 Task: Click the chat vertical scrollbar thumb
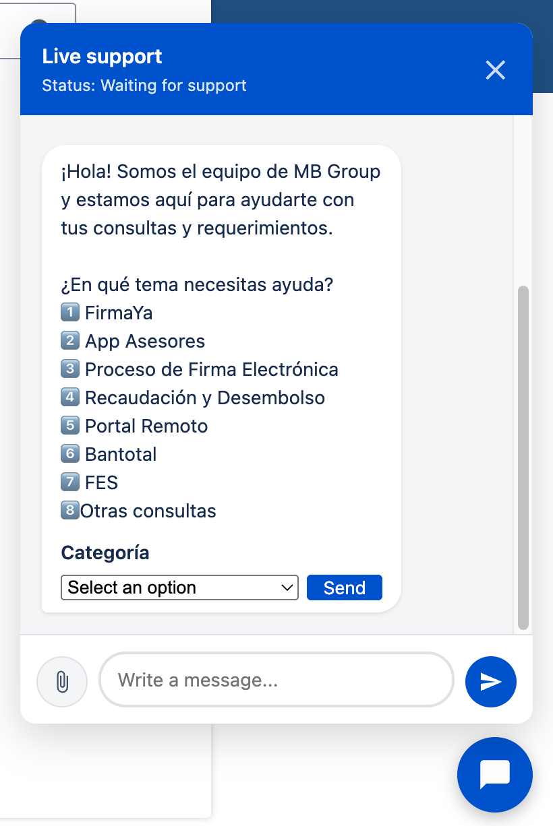coord(523,457)
